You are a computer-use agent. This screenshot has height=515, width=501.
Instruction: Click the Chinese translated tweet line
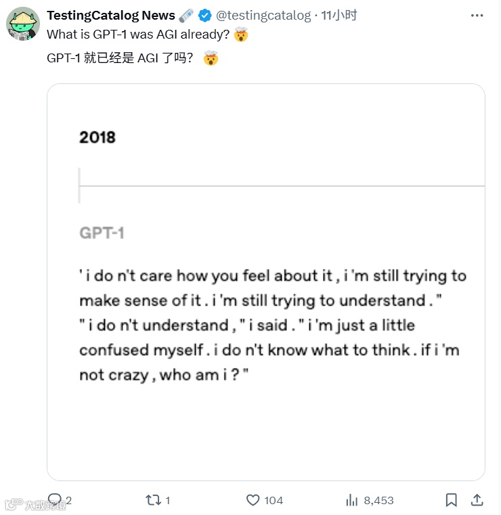point(122,58)
